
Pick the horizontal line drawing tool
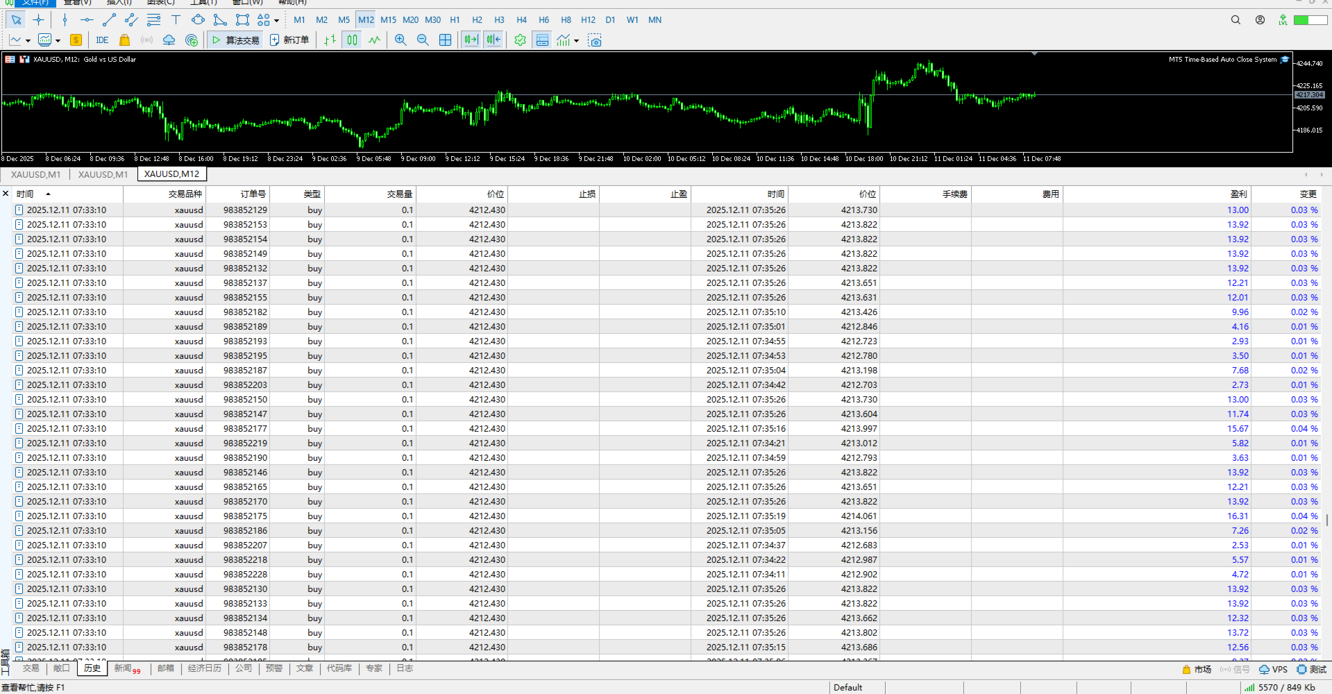(x=87, y=20)
